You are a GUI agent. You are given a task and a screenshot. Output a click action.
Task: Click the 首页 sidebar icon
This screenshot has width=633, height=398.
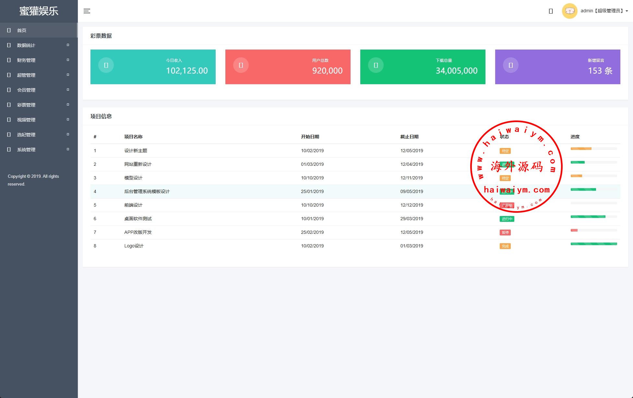click(9, 30)
